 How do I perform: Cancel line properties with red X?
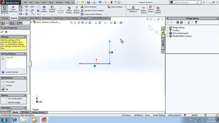pyautogui.click(x=6, y=32)
